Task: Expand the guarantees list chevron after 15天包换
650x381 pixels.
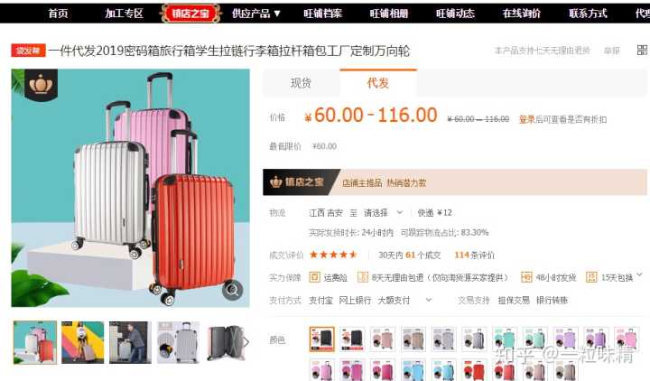Action: (640, 274)
